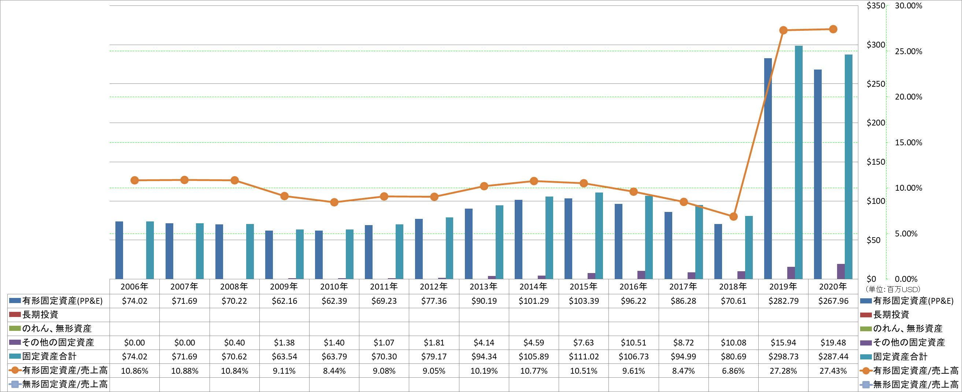Click the 2006年 dark blue PP&E bar

pyautogui.click(x=119, y=250)
